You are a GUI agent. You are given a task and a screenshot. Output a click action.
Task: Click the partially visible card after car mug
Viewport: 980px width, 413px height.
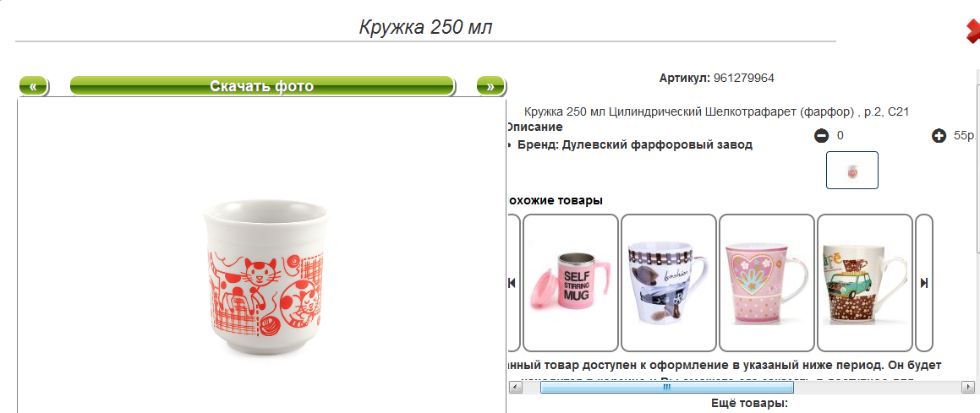pos(923,283)
